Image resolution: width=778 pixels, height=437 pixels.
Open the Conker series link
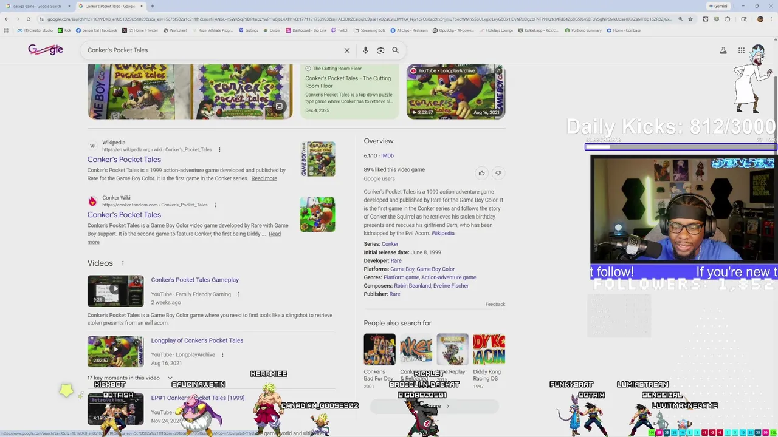click(390, 244)
